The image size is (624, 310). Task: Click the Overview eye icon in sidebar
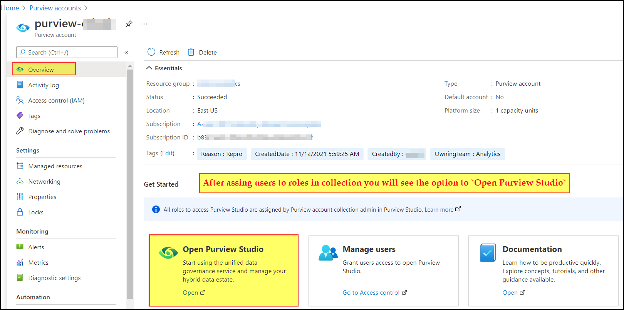click(20, 70)
